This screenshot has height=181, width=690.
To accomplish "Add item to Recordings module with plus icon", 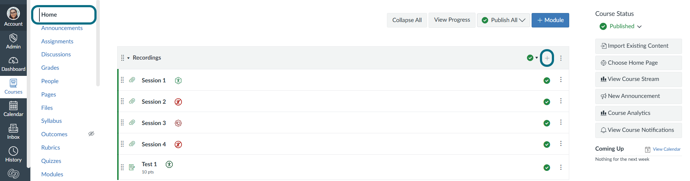I will (x=547, y=58).
